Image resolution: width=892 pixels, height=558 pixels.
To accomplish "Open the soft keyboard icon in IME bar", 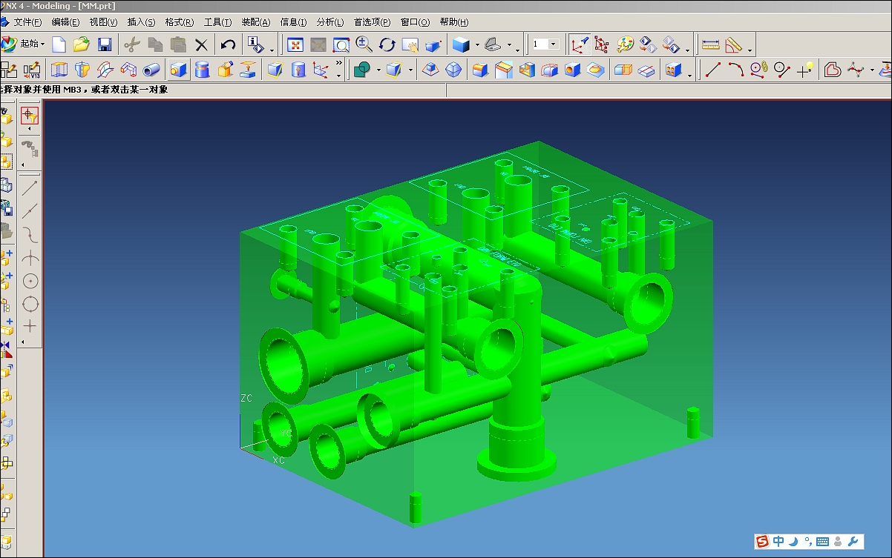I will click(x=822, y=542).
